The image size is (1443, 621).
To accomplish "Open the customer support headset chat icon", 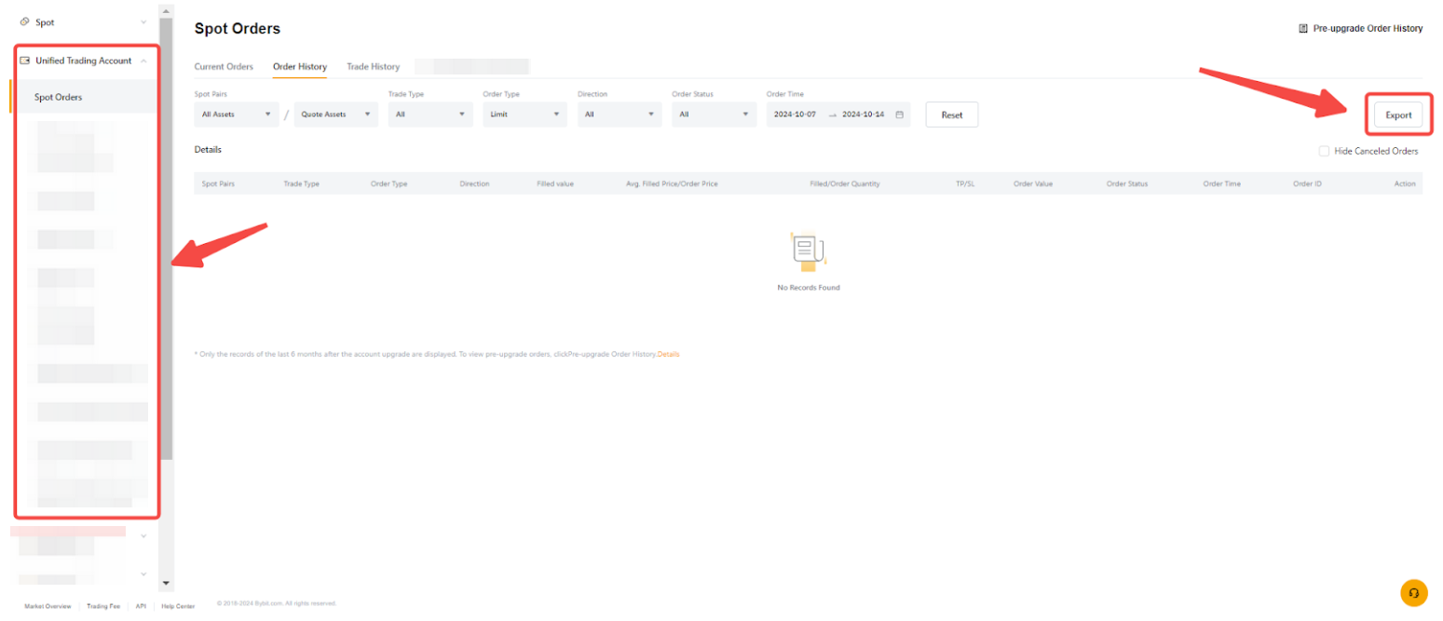I will coord(1413,593).
